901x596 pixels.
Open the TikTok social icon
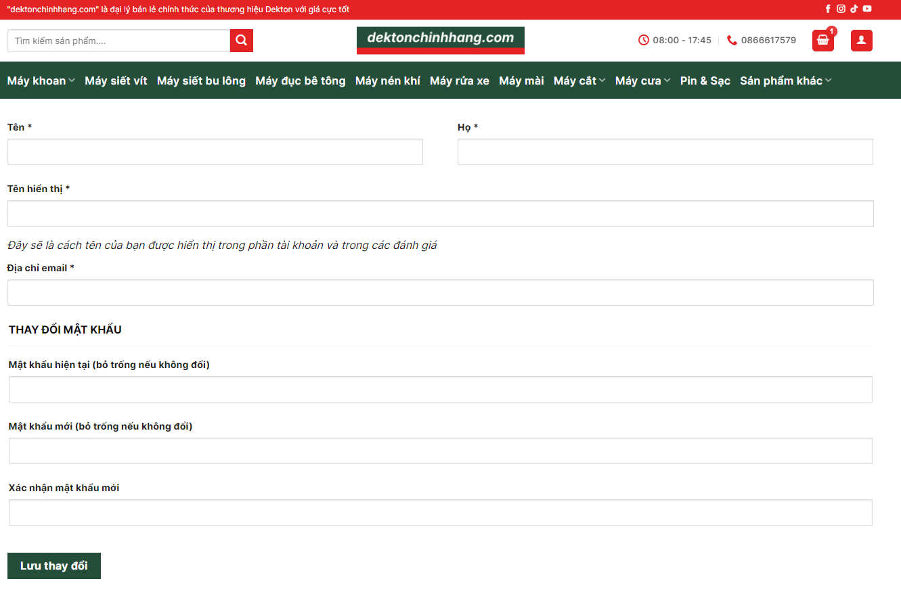[854, 9]
